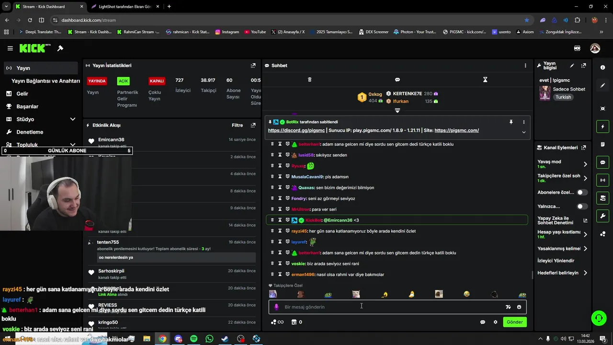Toggle the Yalnızca... switch
The height and width of the screenshot is (345, 613).
click(582, 207)
